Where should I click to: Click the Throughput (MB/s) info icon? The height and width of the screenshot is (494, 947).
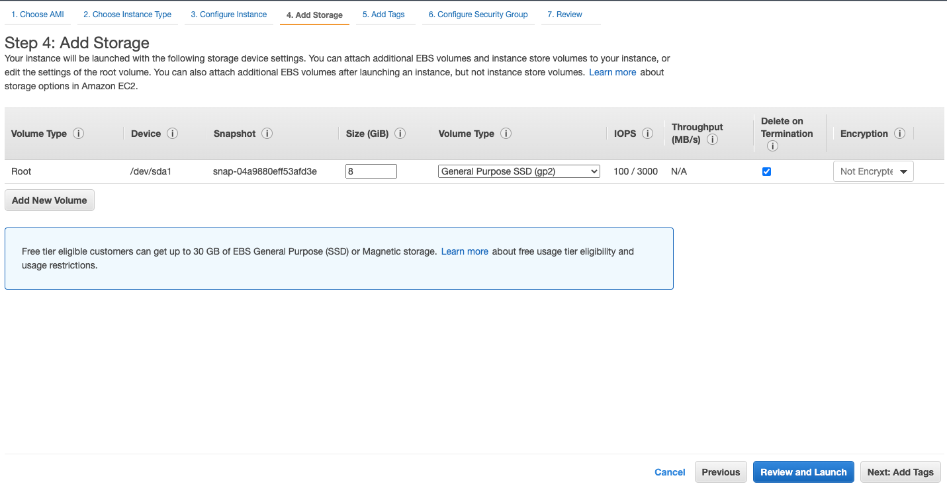point(712,140)
